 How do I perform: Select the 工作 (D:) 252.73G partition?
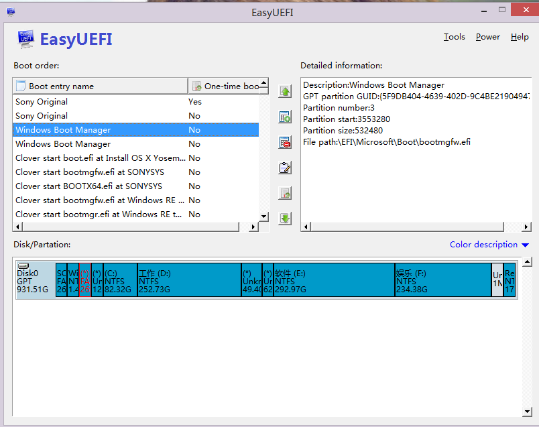coord(190,280)
